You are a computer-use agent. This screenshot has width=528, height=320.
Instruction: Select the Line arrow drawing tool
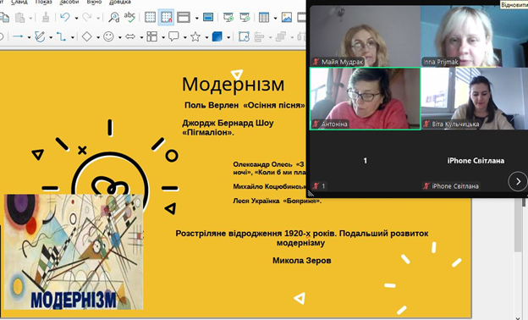coord(18,36)
